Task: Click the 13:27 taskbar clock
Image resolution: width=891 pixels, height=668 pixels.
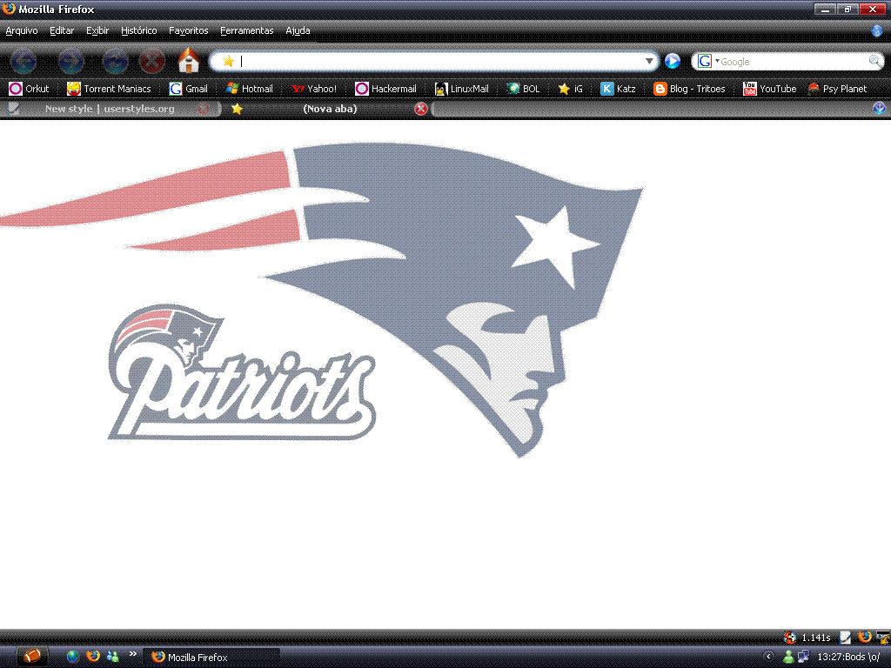Action: click(849, 658)
